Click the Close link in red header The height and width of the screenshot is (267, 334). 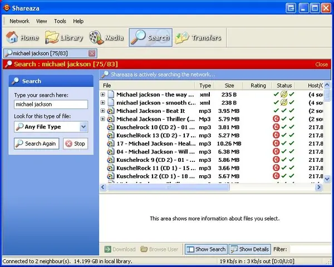tap(321, 65)
